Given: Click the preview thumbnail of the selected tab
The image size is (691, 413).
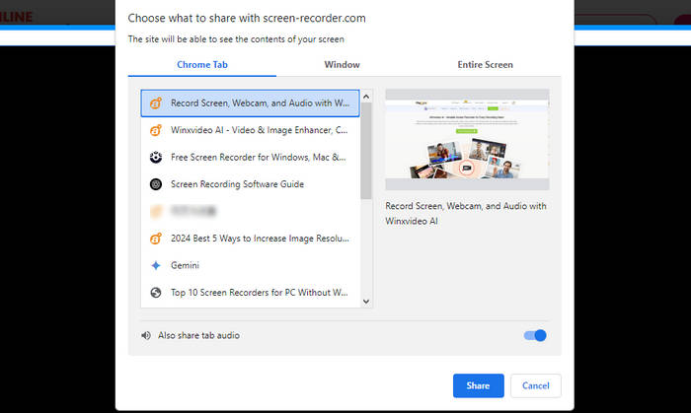Looking at the screenshot, I should point(467,139).
